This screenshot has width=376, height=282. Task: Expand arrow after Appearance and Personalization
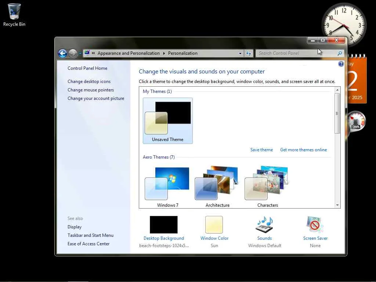coord(164,53)
